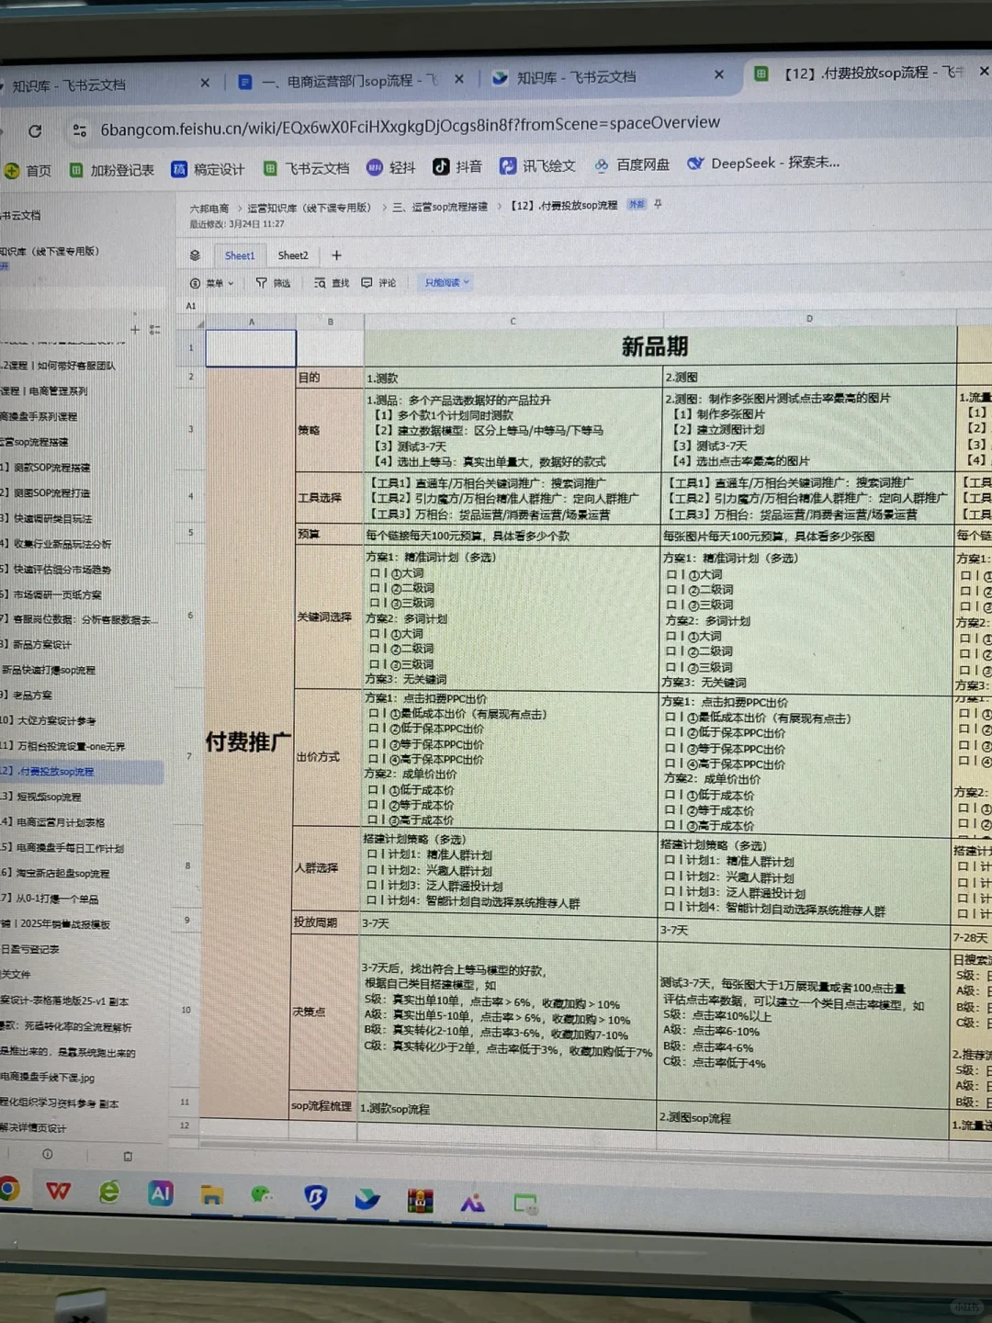Select column C header
This screenshot has width=992, height=1323.
point(513,322)
